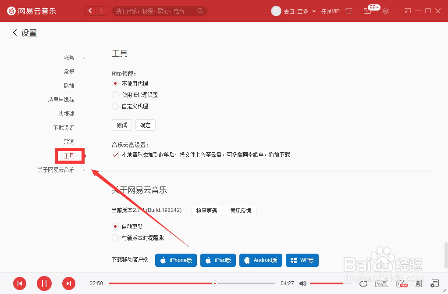The height and width of the screenshot is (294, 448).
Task: Expand the user account dropdown arrow
Action: pos(314,11)
